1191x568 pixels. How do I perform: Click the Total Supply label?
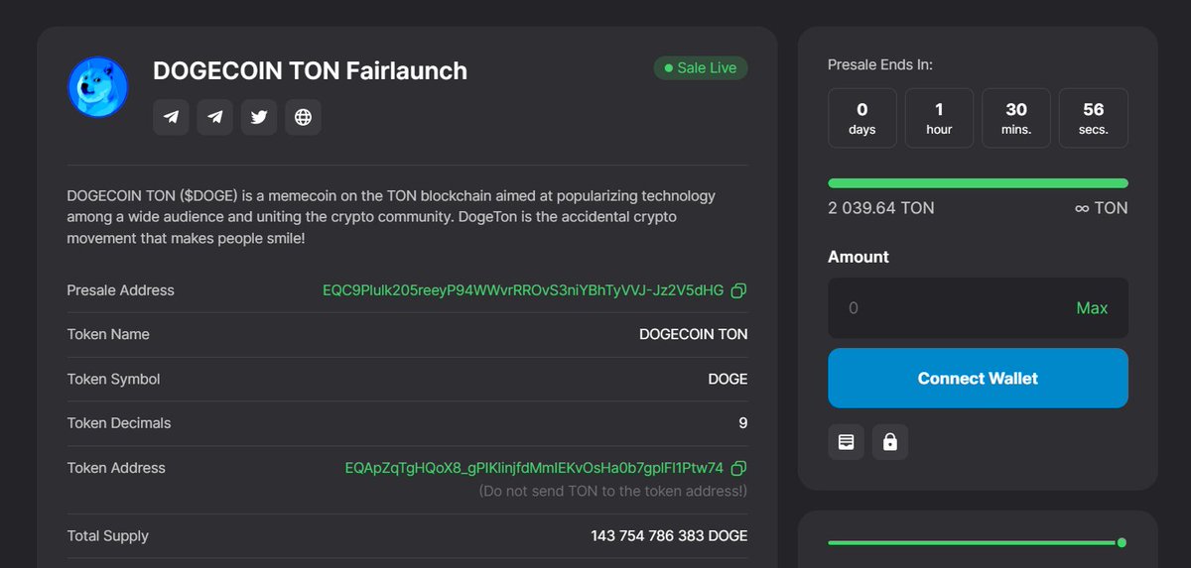(x=107, y=535)
